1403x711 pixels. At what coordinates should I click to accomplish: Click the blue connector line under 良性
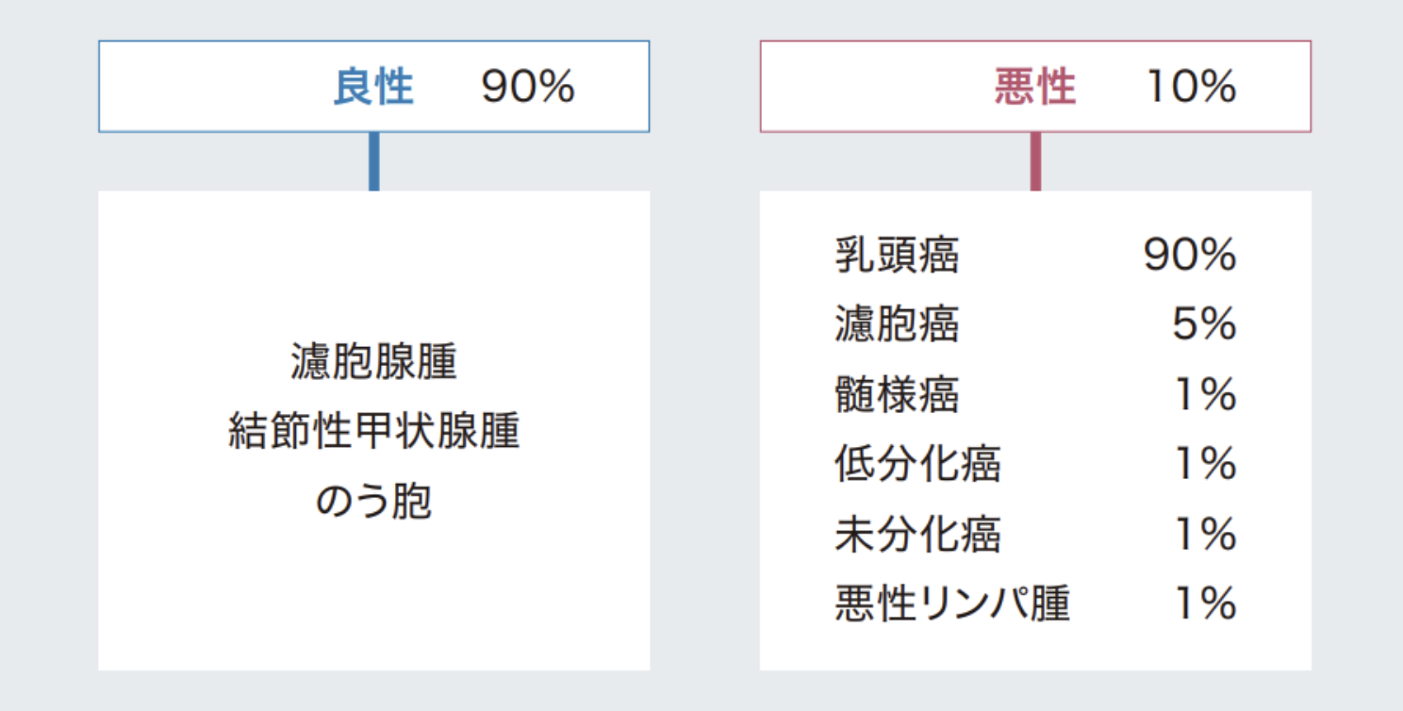(x=374, y=161)
